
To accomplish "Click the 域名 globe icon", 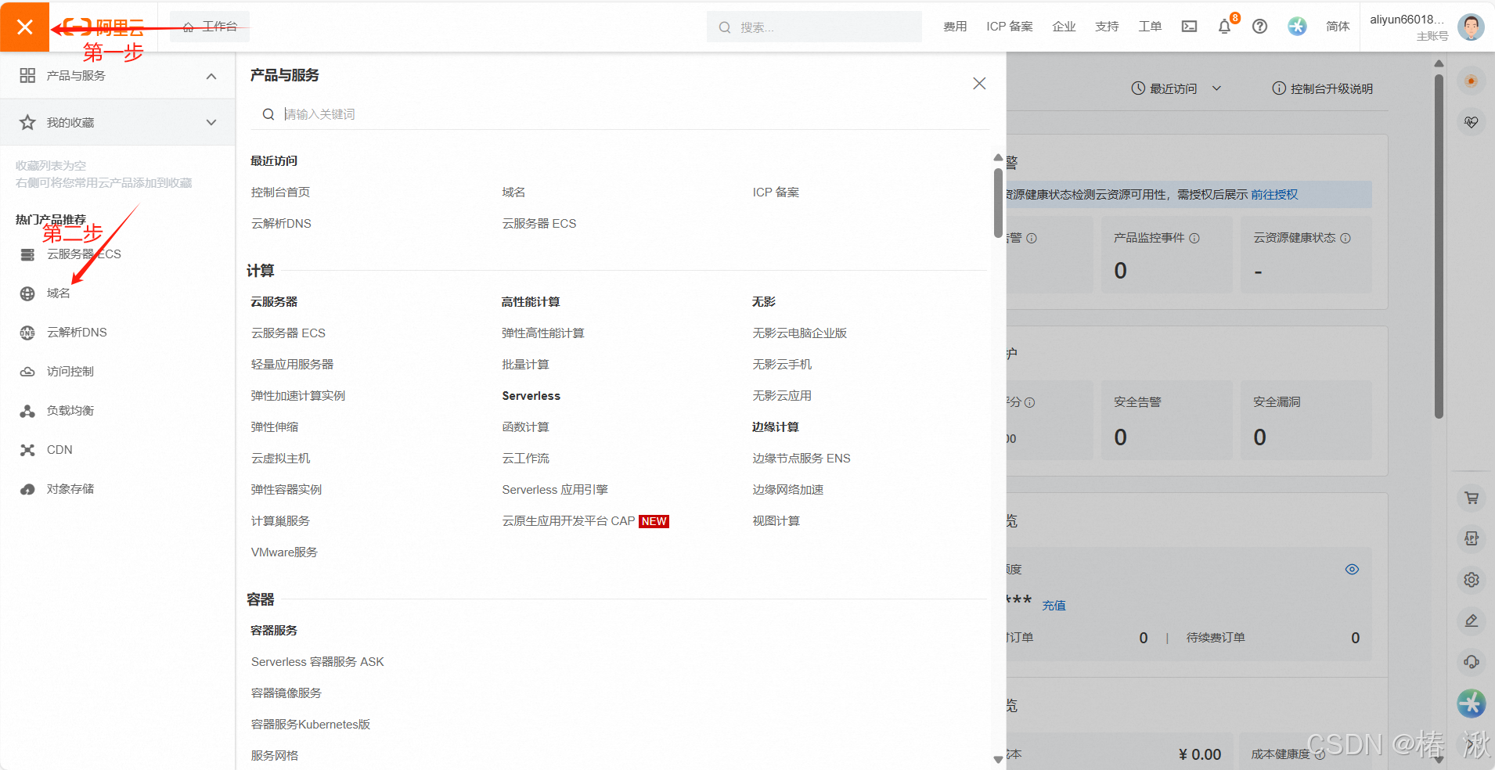I will click(27, 293).
